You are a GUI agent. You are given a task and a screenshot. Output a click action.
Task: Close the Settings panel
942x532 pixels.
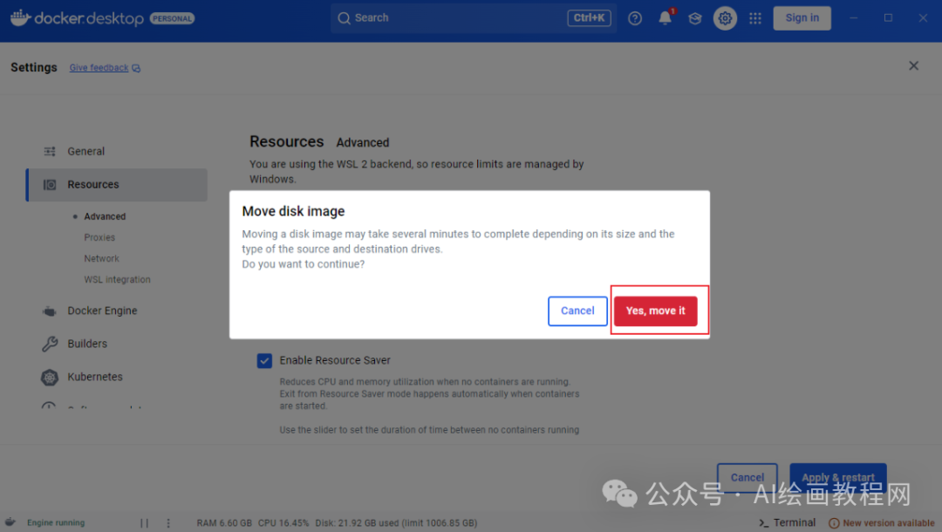pyautogui.click(x=913, y=66)
